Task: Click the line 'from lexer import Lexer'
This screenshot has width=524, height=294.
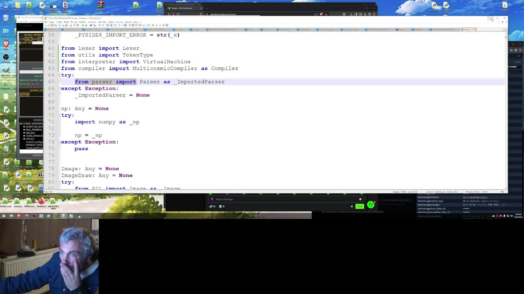Action: [x=100, y=48]
